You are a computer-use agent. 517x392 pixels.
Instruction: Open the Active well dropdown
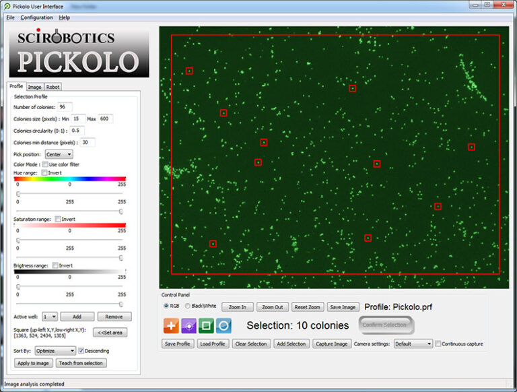click(x=50, y=317)
